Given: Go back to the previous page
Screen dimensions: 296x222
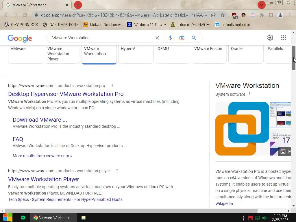Looking at the screenshot, I should coord(6,15).
